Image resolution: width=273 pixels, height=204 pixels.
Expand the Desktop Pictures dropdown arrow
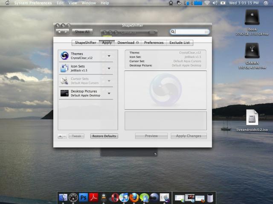pos(109,93)
